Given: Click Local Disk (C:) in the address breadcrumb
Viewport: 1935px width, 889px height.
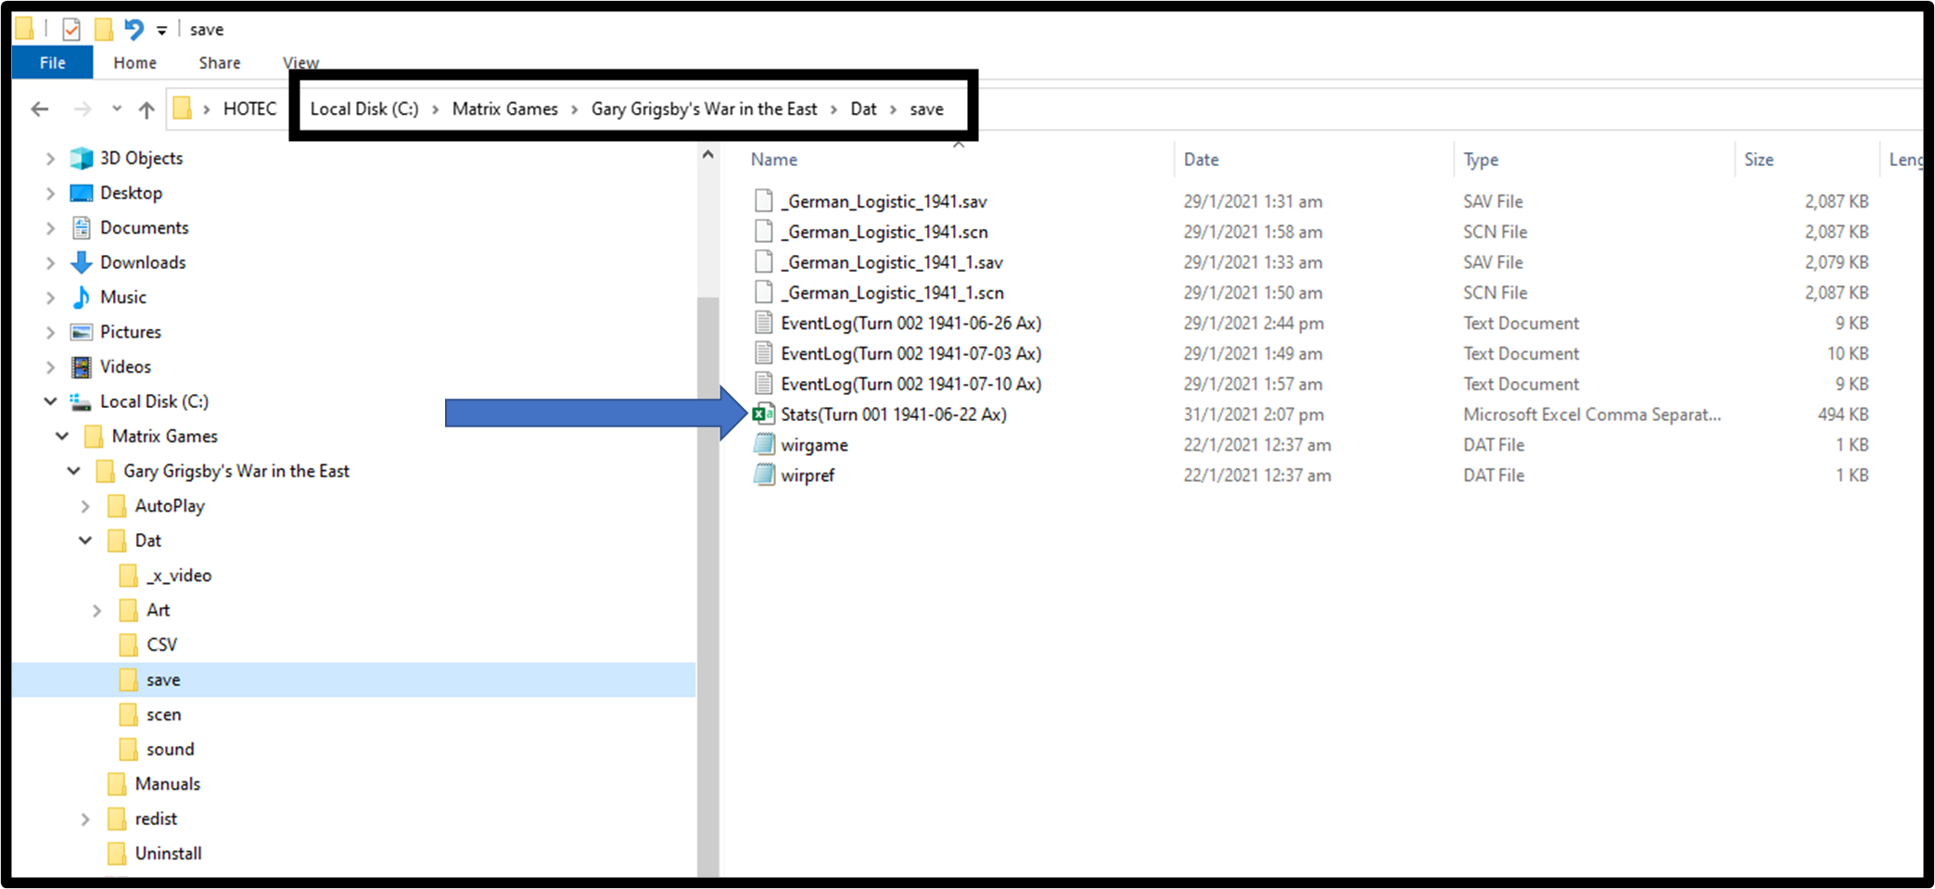Looking at the screenshot, I should pyautogui.click(x=364, y=109).
